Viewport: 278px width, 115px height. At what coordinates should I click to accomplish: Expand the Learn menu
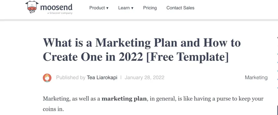[126, 8]
